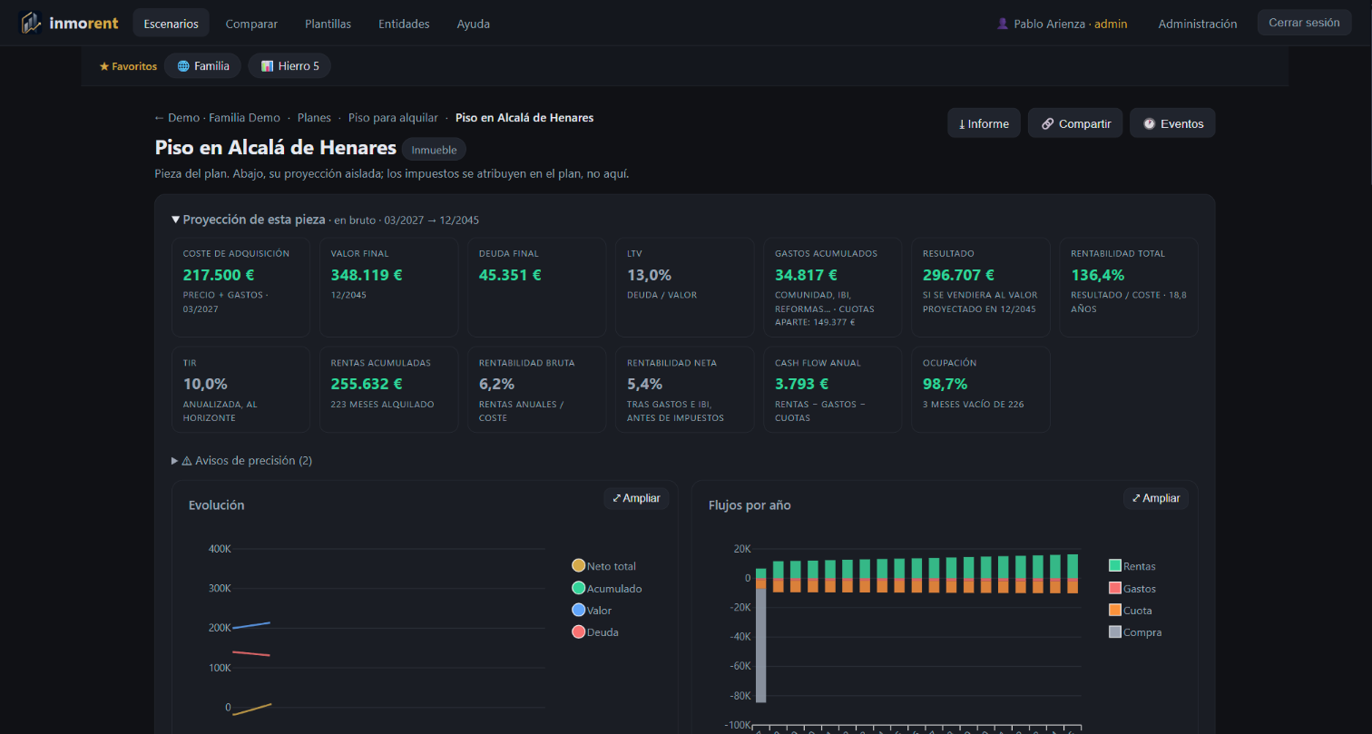Click the Rentabilidad total 136,4% value
This screenshot has height=734, width=1372.
[1098, 275]
